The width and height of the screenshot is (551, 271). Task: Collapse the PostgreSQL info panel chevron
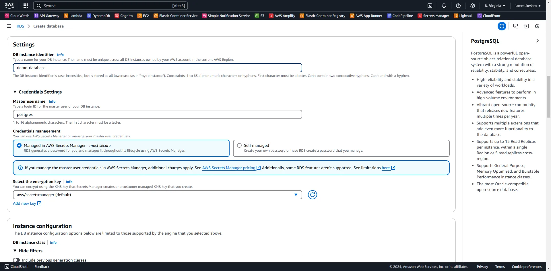[538, 41]
